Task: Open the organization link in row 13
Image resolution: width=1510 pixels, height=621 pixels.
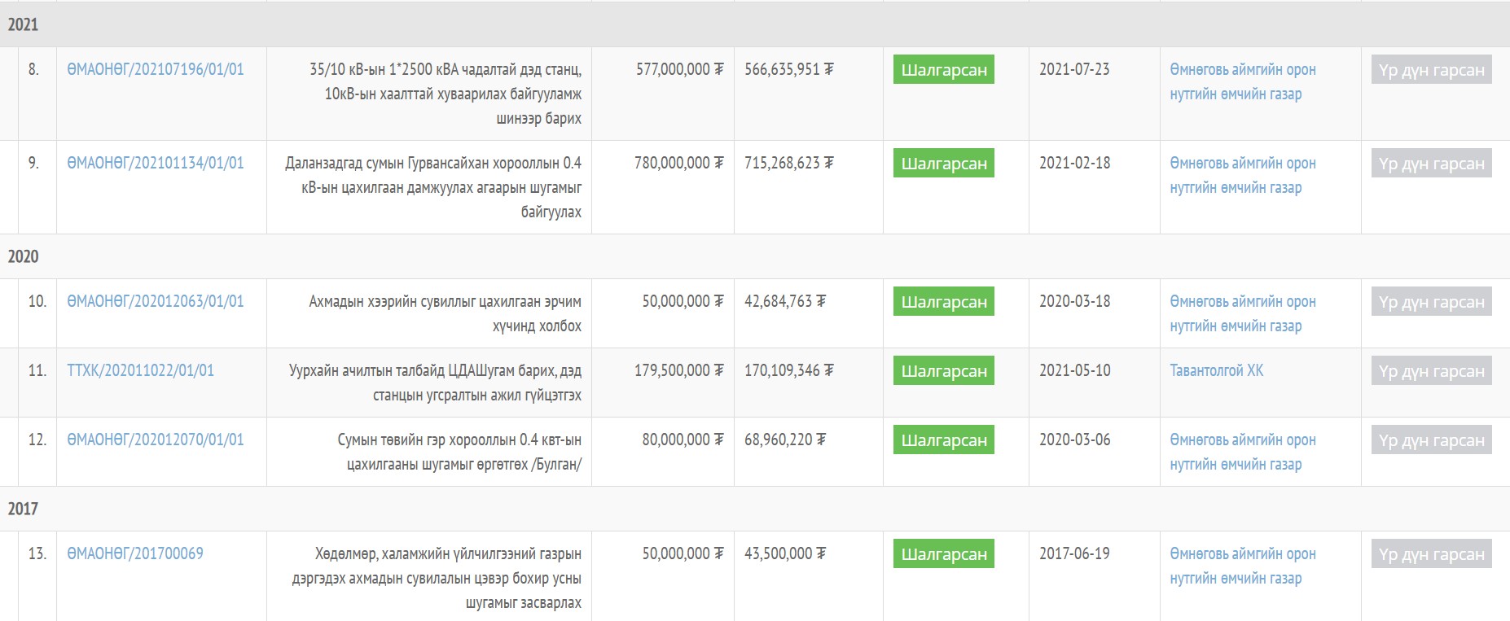Action: 1242,566
